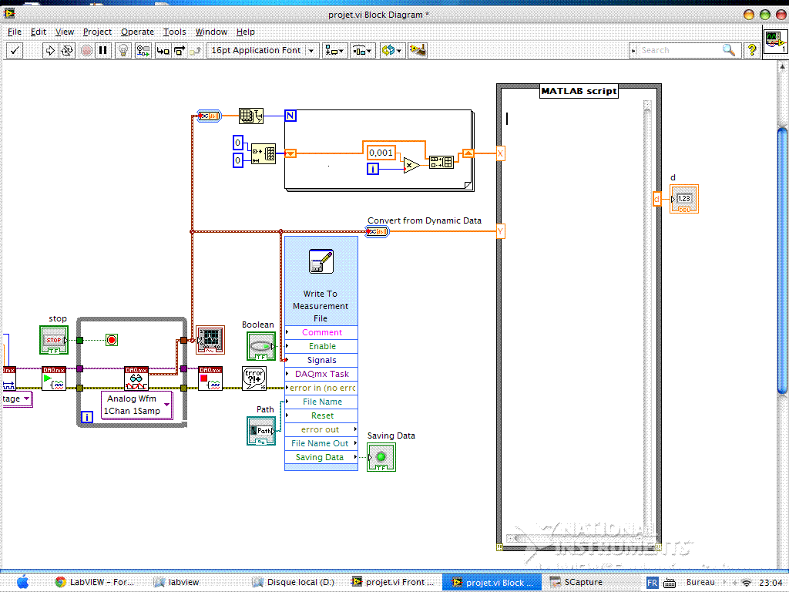Select the For Loop count terminal N
Image resolution: width=789 pixels, height=592 pixels.
point(290,116)
